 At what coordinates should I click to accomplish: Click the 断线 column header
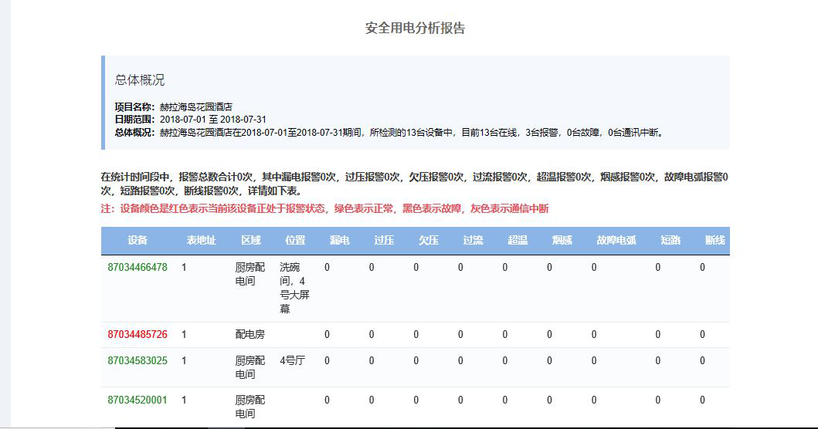(714, 241)
